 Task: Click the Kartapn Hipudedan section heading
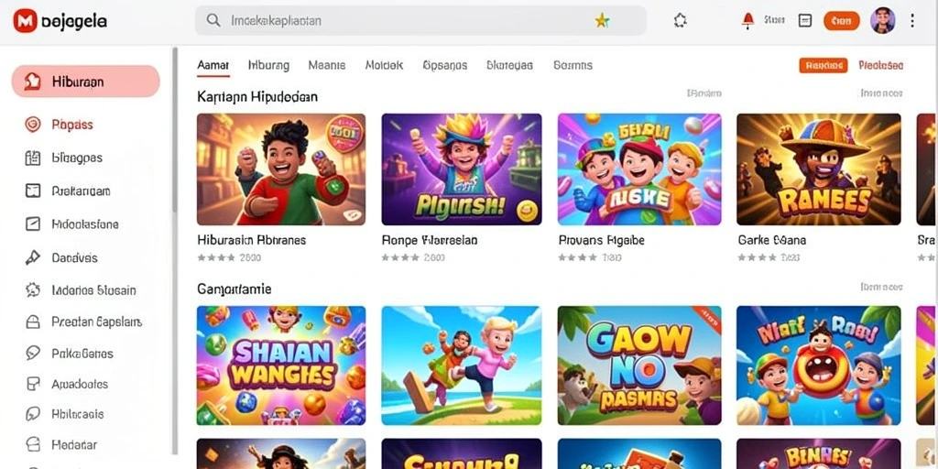pyautogui.click(x=257, y=96)
